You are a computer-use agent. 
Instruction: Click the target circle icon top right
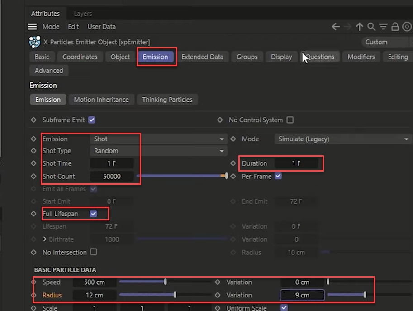point(405,27)
